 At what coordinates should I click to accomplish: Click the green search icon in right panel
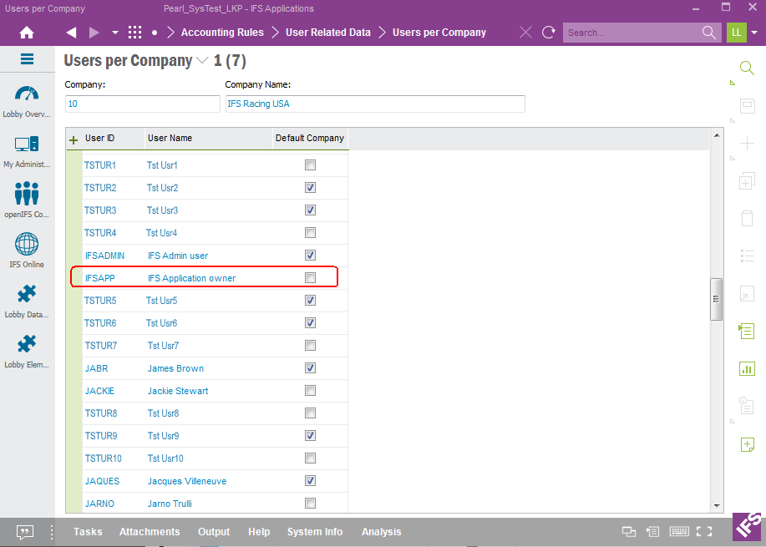tap(747, 68)
